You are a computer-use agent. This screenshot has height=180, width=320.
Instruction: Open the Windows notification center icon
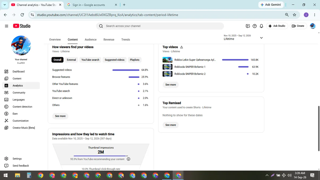point(312,175)
